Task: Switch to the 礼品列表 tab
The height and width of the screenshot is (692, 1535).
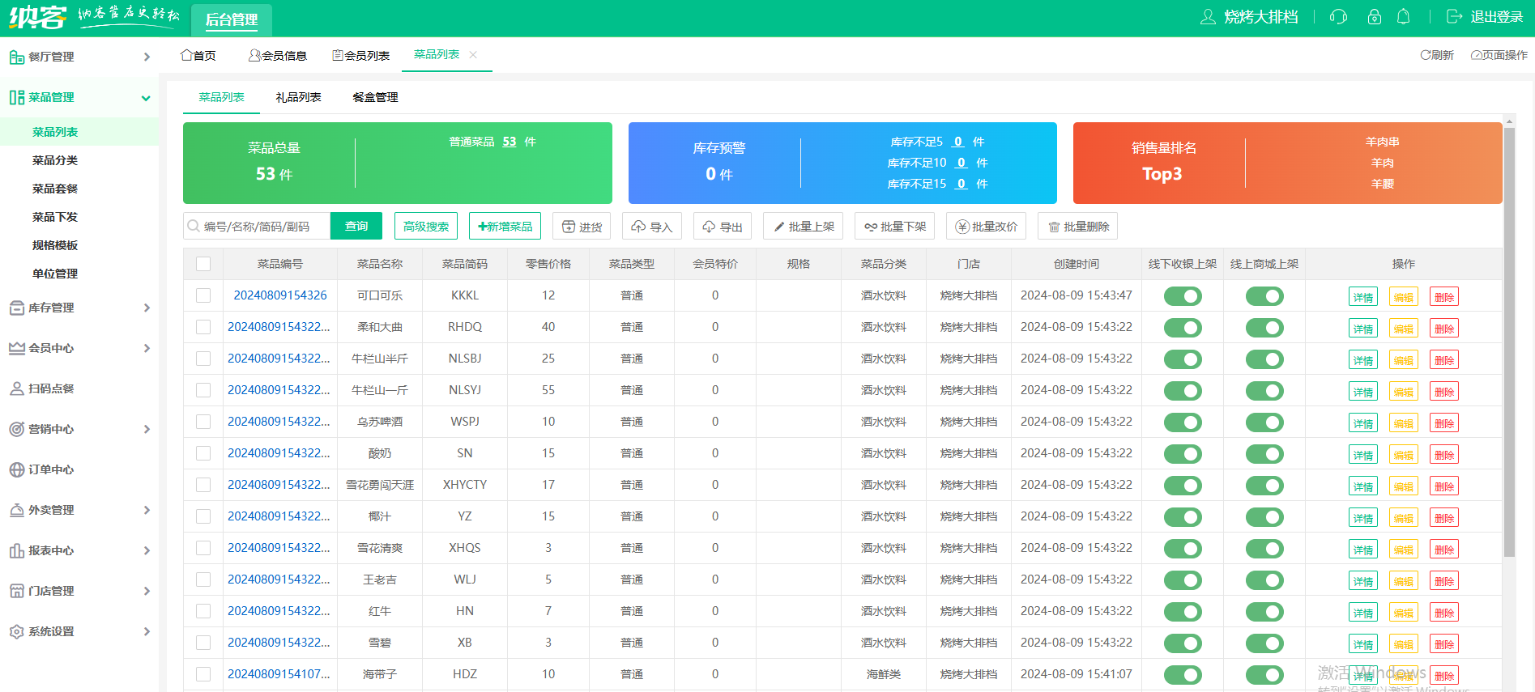Action: click(298, 97)
